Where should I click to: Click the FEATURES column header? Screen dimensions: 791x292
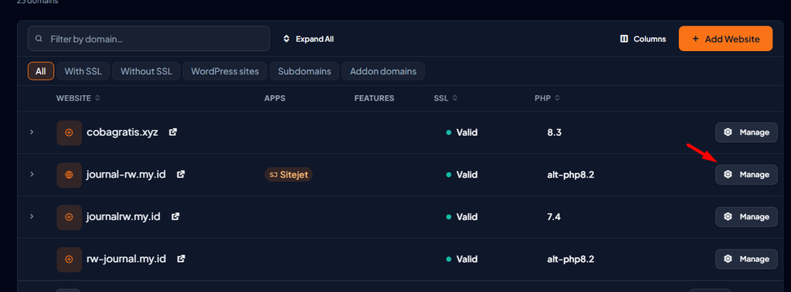tap(375, 98)
